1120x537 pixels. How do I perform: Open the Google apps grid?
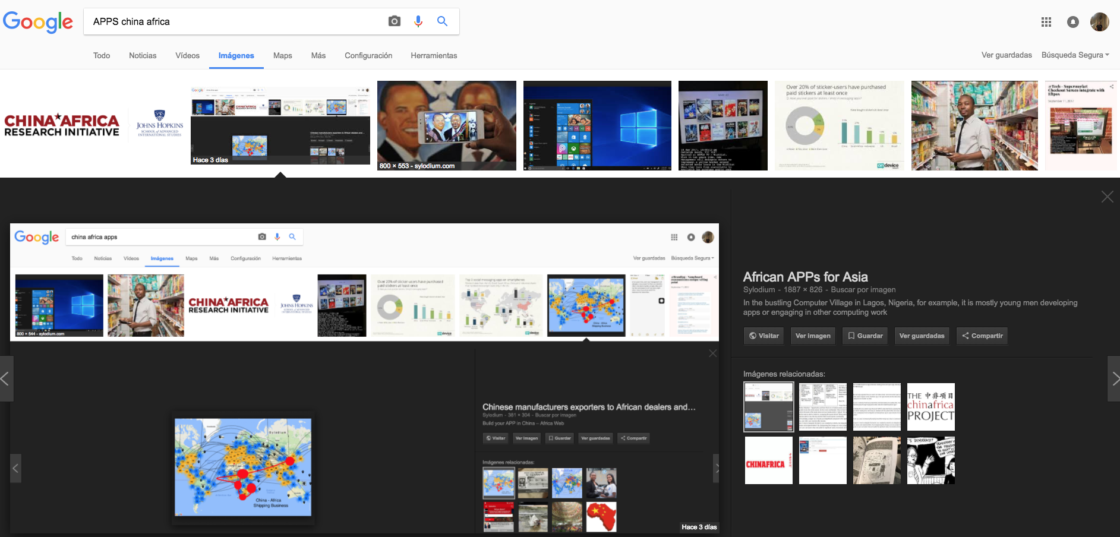coord(1046,22)
